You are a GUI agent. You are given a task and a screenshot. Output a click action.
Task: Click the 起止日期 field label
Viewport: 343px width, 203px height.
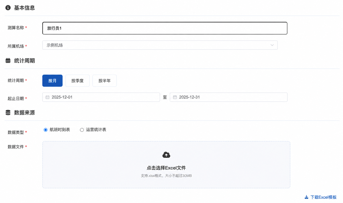coord(16,99)
